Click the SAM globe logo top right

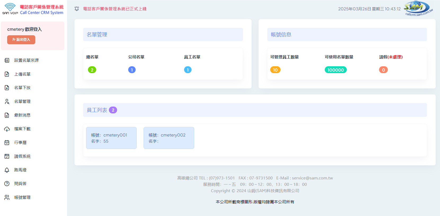coord(418,8)
